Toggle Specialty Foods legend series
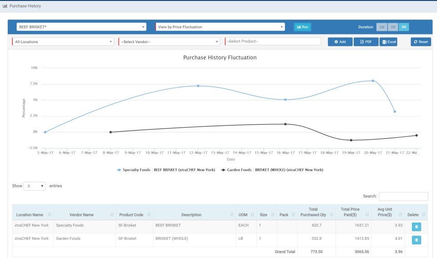This screenshot has height=258, width=437. click(166, 170)
